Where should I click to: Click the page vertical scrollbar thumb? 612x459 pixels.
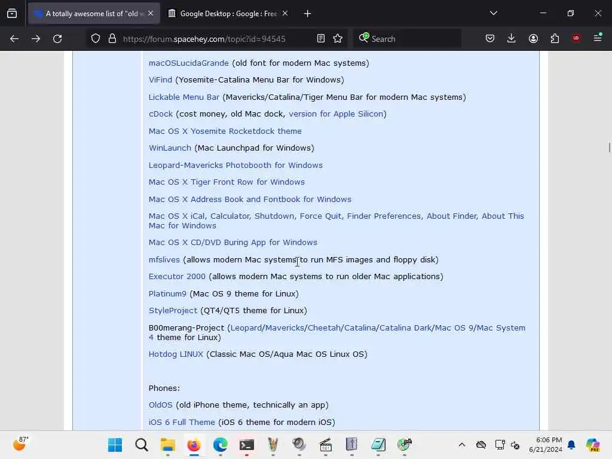pyautogui.click(x=609, y=148)
